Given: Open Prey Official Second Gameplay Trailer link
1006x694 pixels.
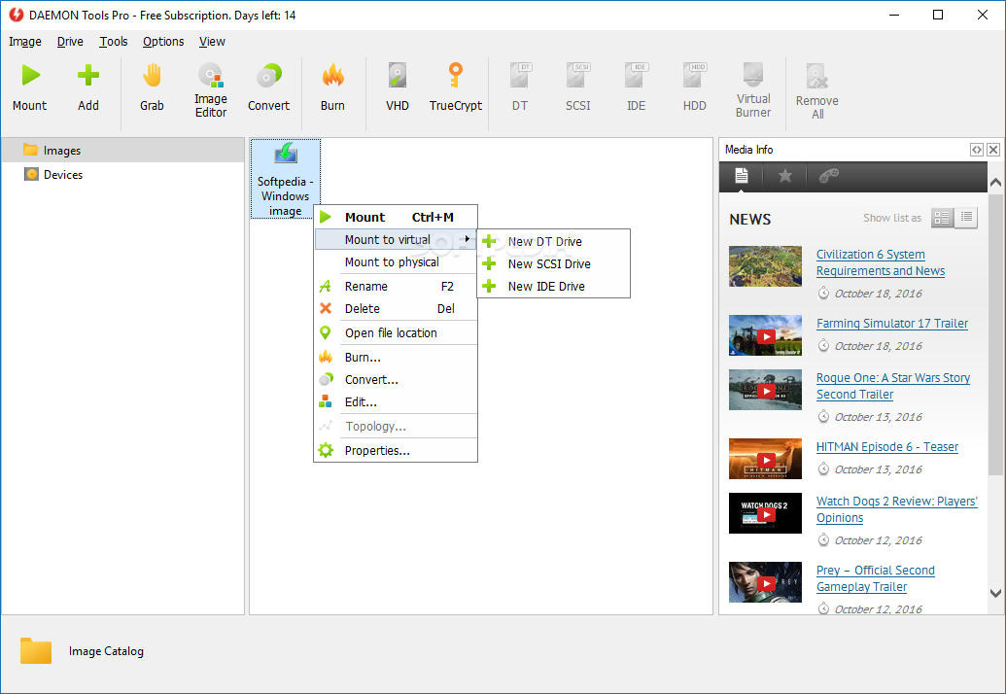Looking at the screenshot, I should (875, 578).
